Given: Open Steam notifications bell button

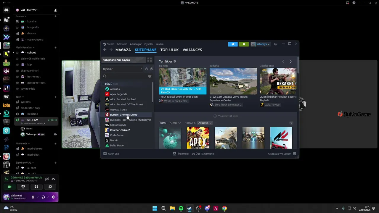Looking at the screenshot, I should point(244,44).
